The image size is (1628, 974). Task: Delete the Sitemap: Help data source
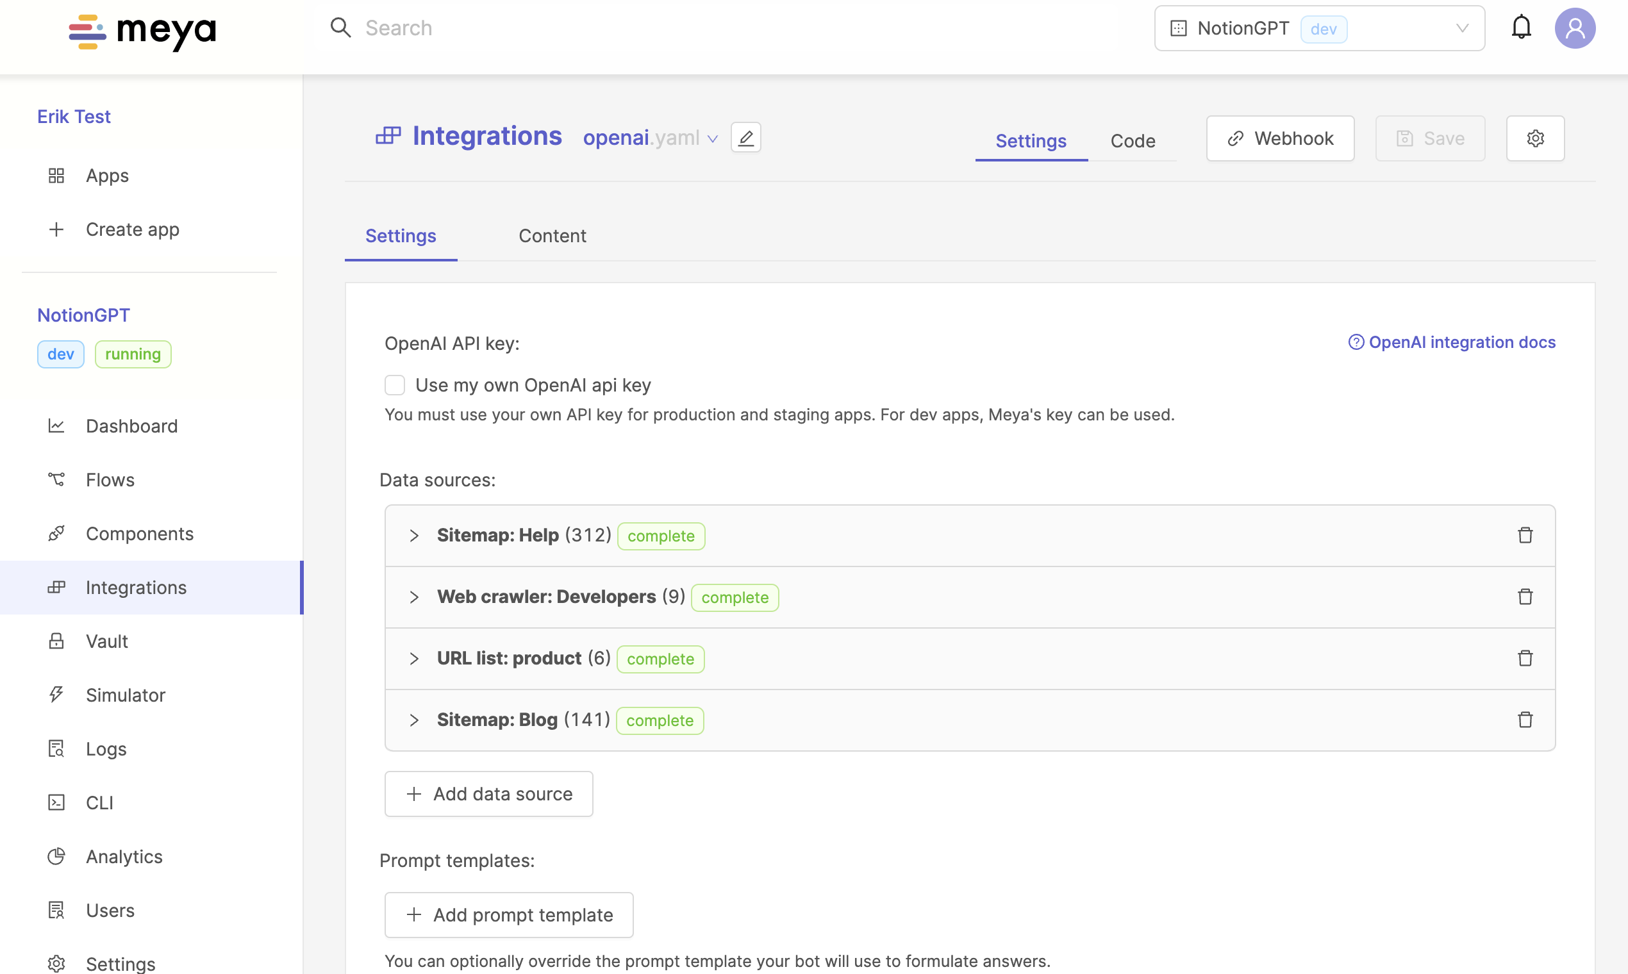(1525, 536)
